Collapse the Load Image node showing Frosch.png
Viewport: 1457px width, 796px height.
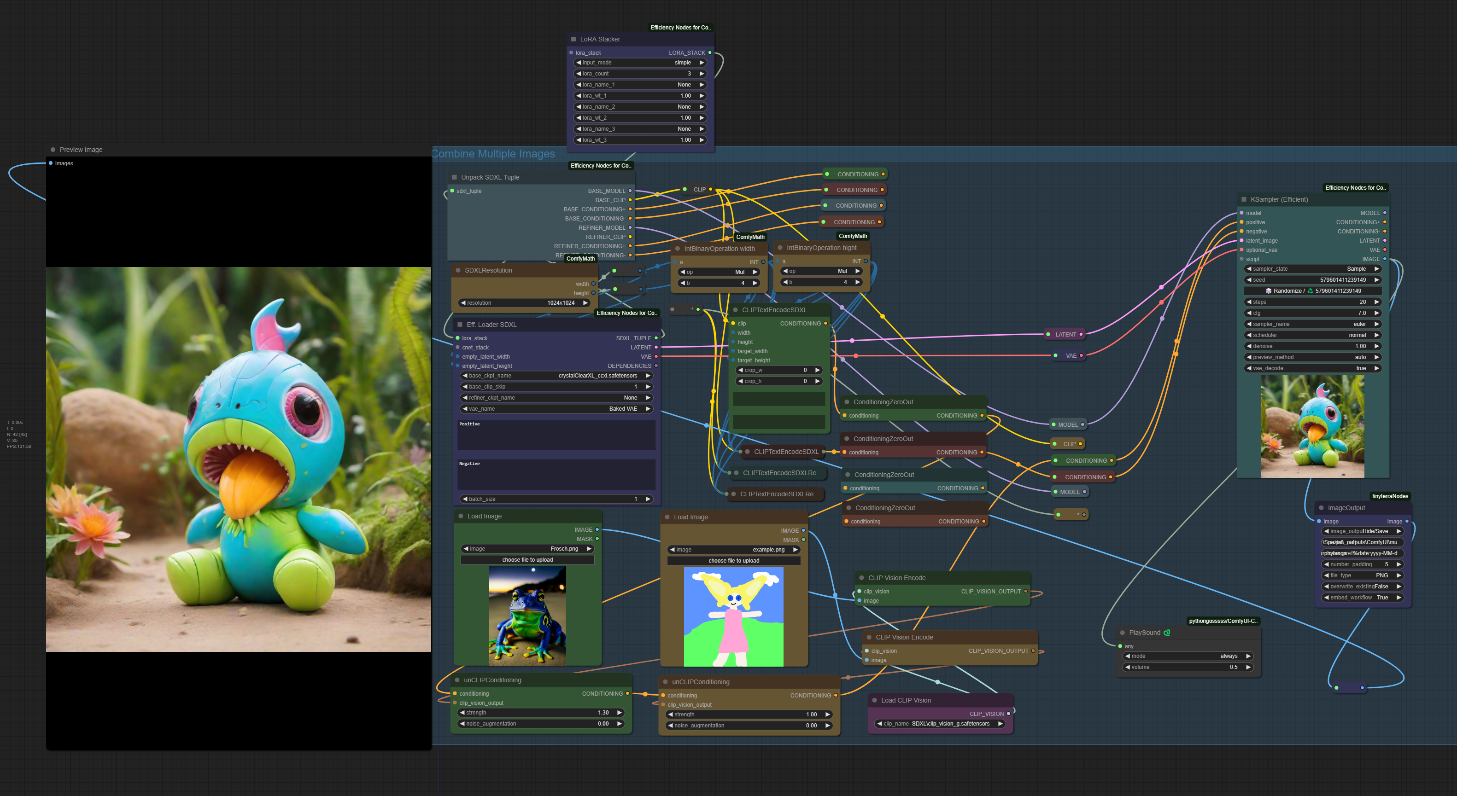[x=461, y=516]
